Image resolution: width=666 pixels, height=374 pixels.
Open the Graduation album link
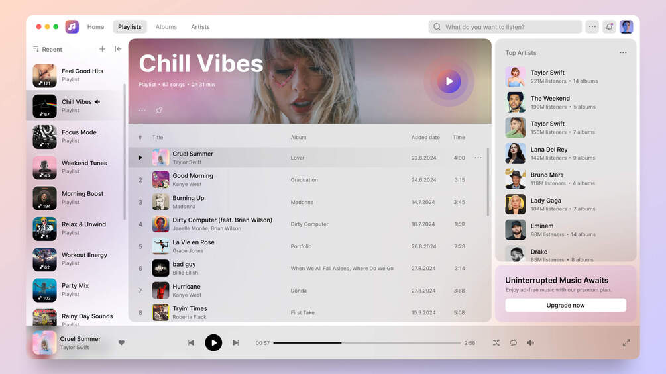point(304,180)
